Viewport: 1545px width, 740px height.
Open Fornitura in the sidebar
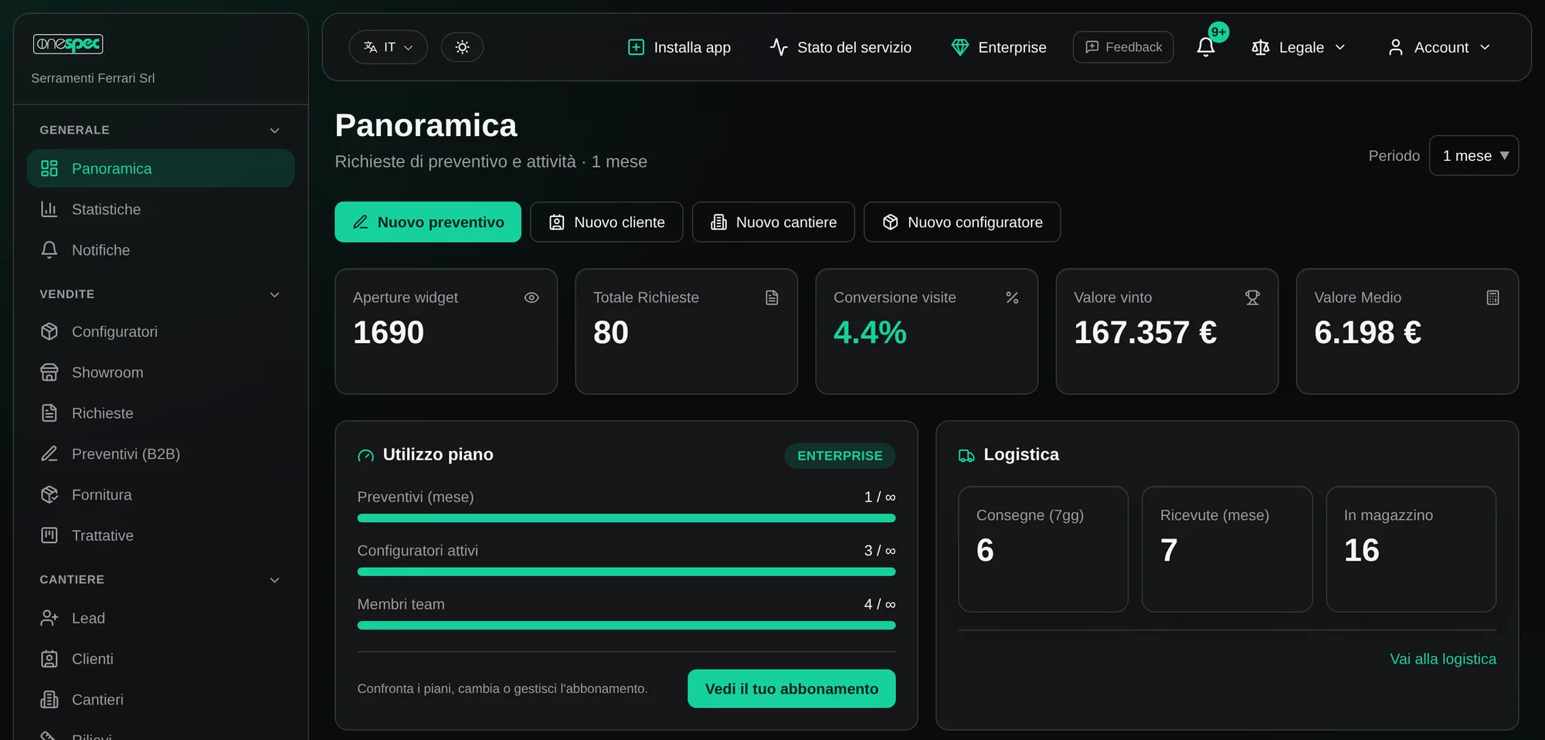coord(161,495)
